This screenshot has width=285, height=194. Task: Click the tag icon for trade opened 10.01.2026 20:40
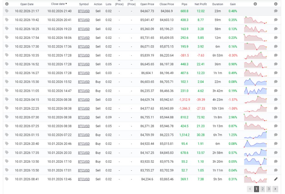pos(7,144)
